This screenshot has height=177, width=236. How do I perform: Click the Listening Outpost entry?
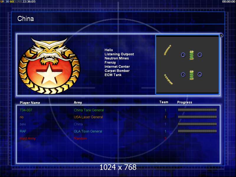(119, 54)
